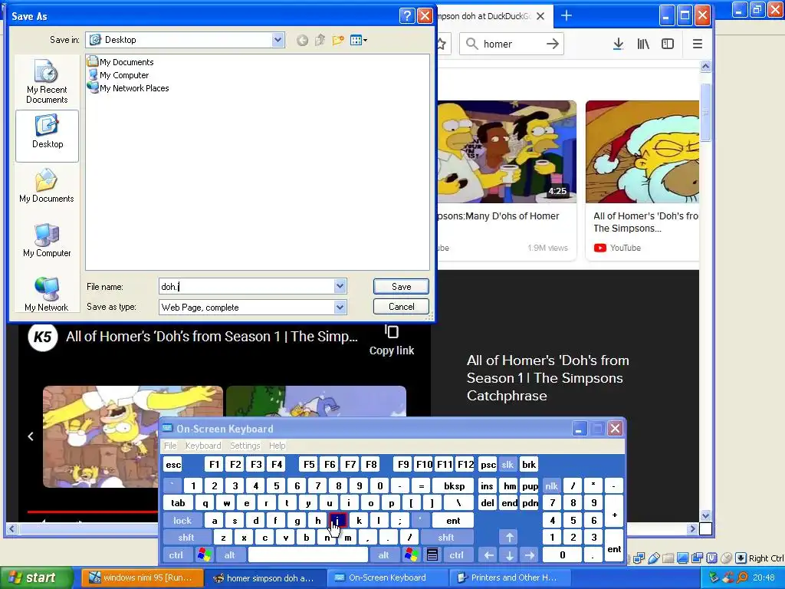Select Desktop in the places bar

tap(47, 136)
